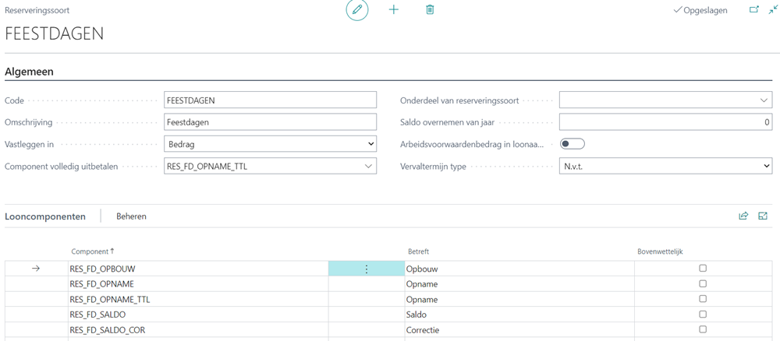Expand Component volledig uitbetalen dropdown

[x=368, y=166]
